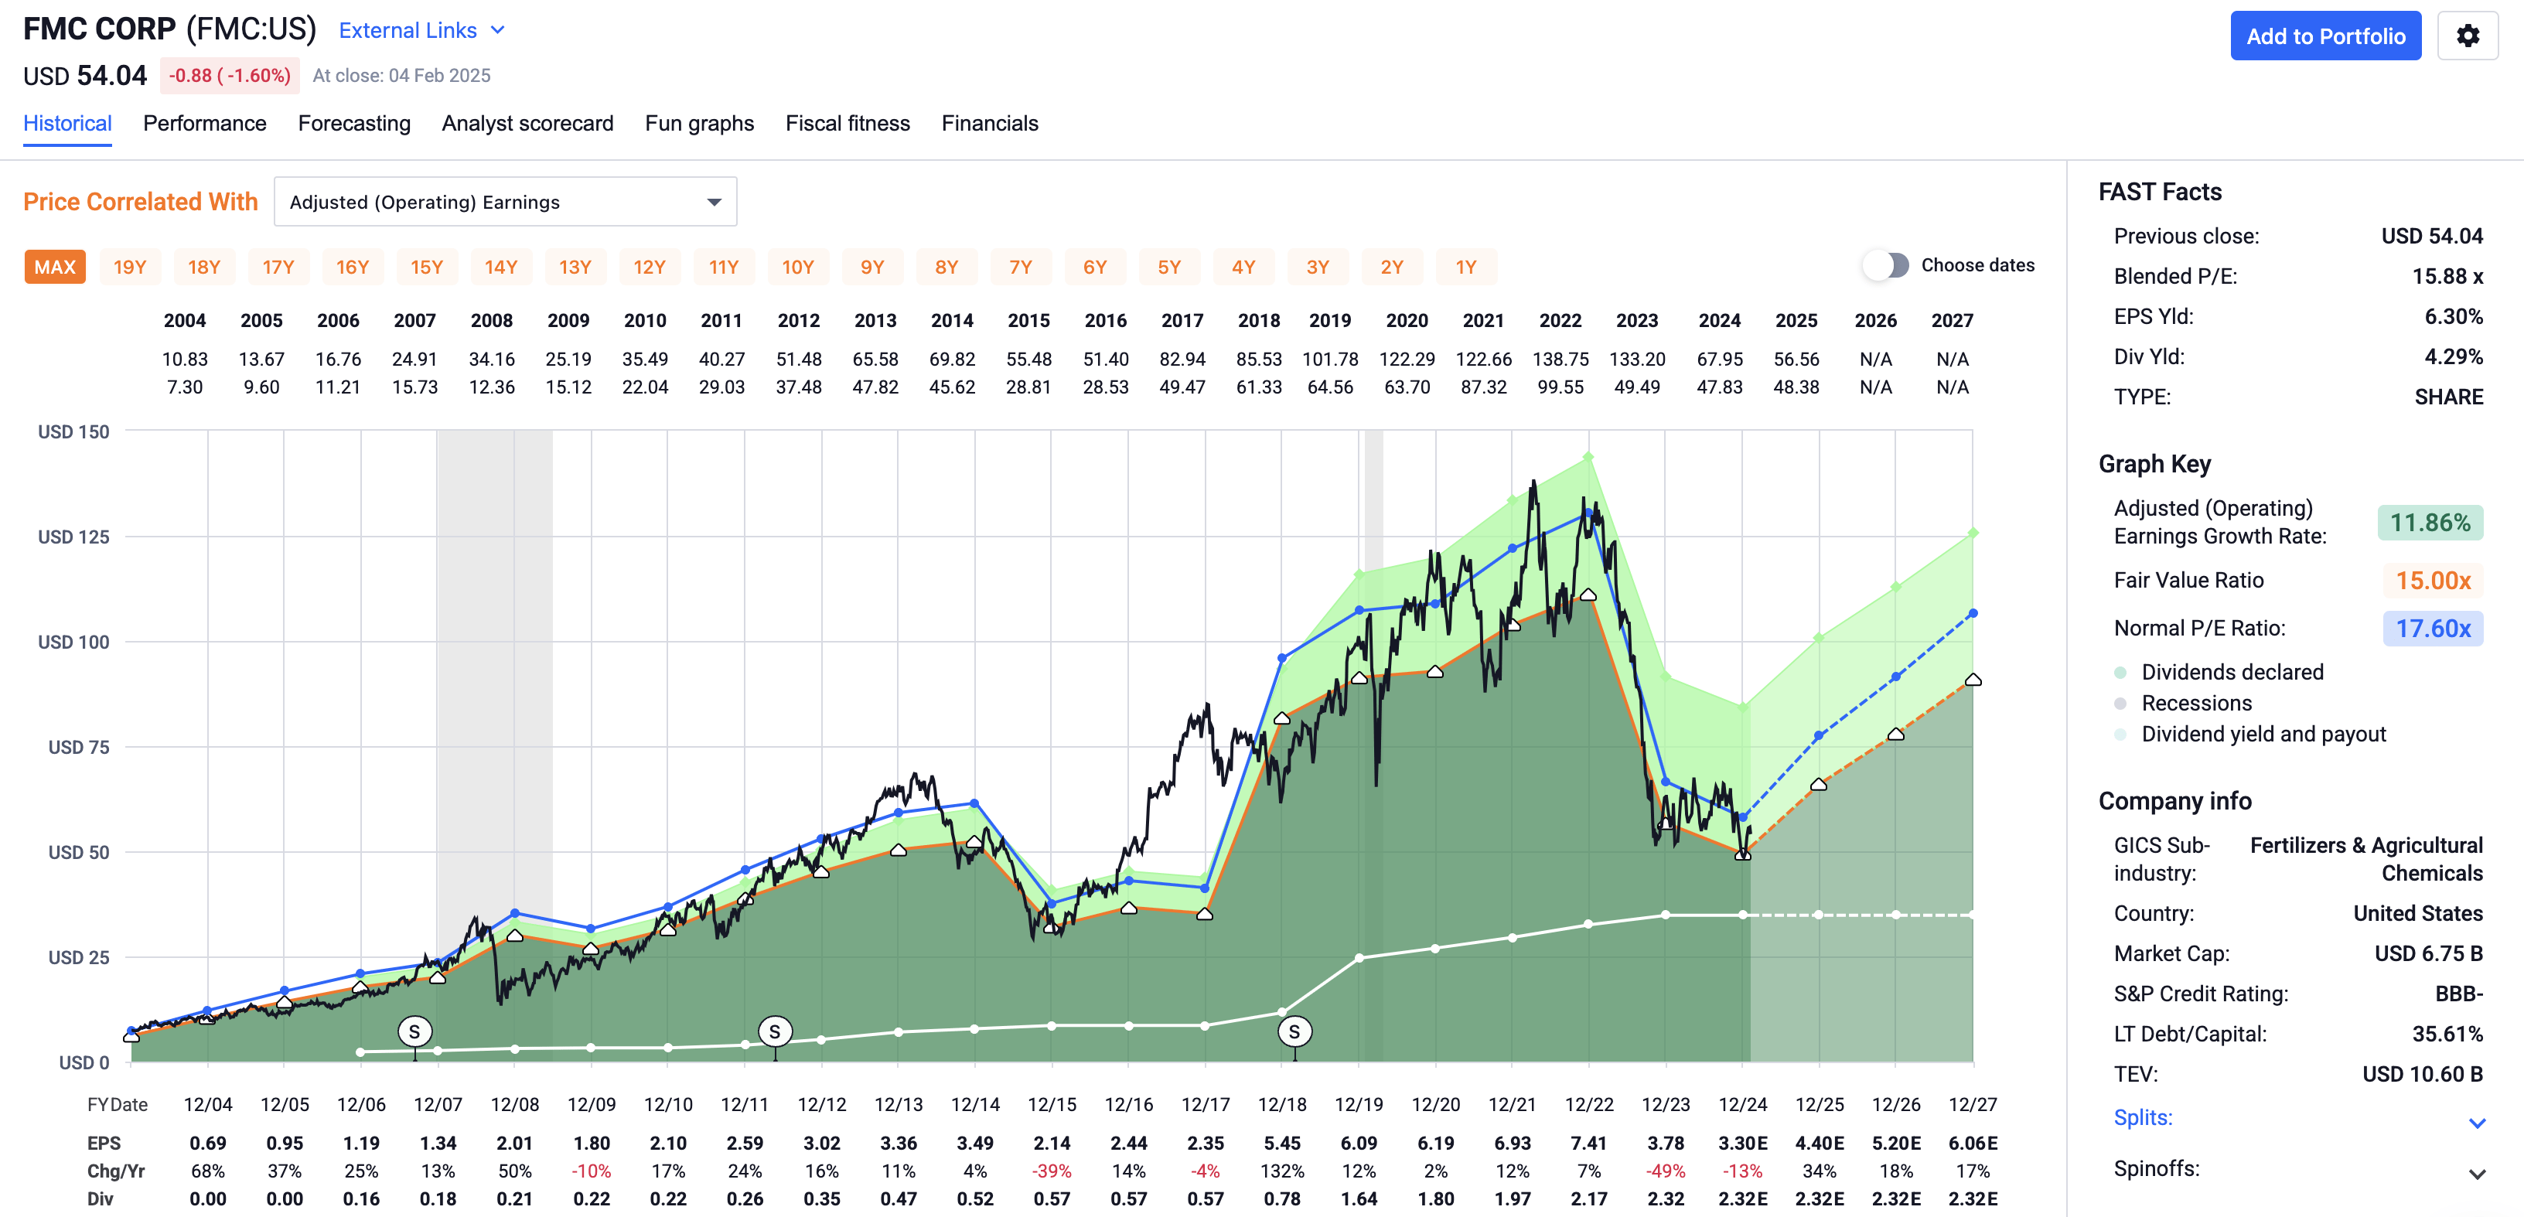Switch to the Forecasting tab
The height and width of the screenshot is (1217, 2524).
point(353,124)
